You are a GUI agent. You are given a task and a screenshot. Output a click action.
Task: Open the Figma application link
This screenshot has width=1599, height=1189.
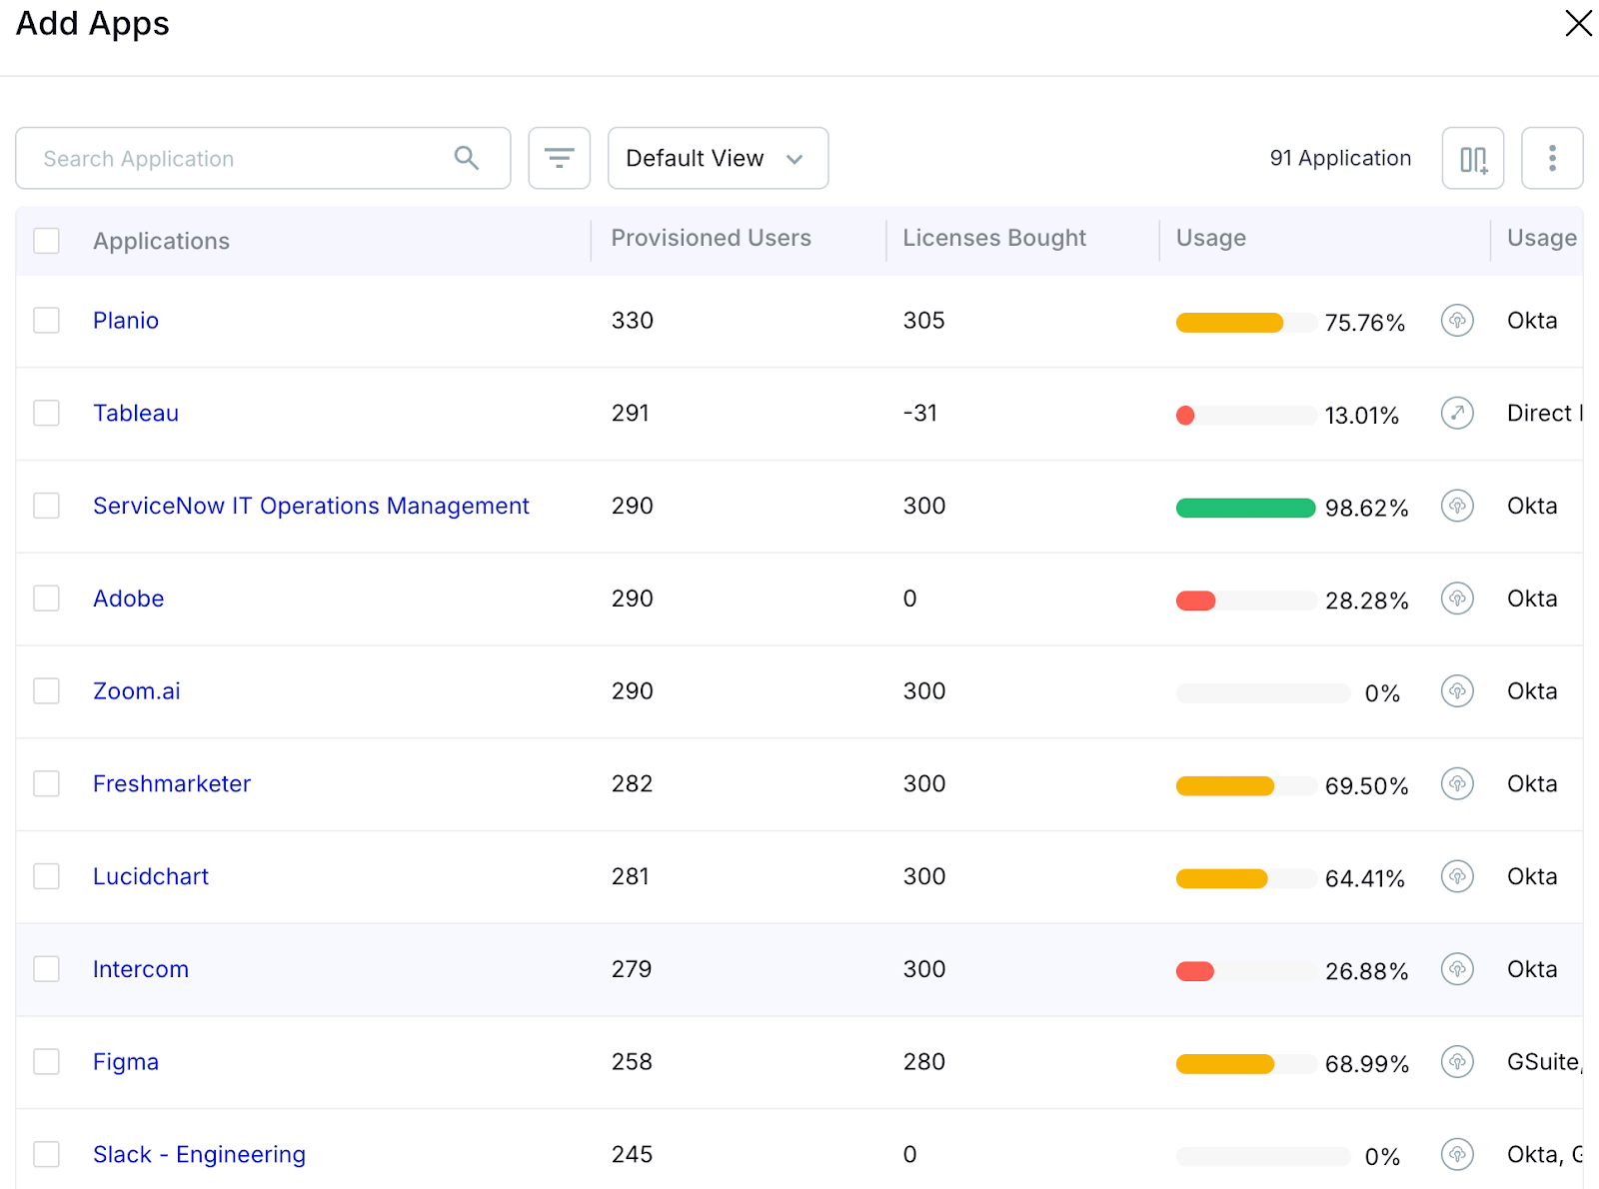click(x=126, y=1061)
